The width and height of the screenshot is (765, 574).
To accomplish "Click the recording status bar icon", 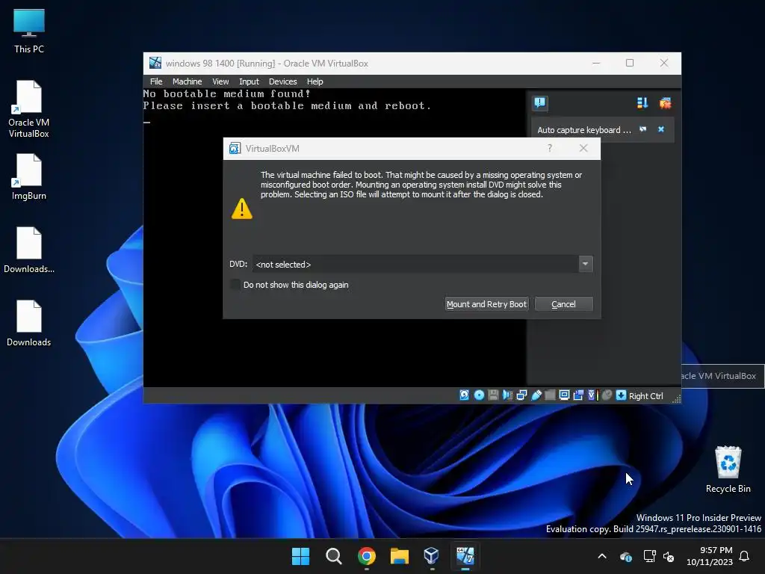I will [578, 395].
